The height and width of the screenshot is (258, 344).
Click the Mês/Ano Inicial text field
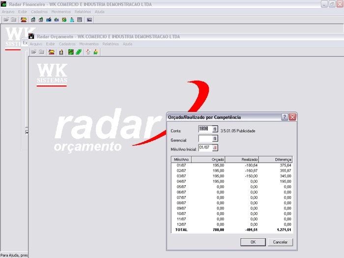[205, 147]
